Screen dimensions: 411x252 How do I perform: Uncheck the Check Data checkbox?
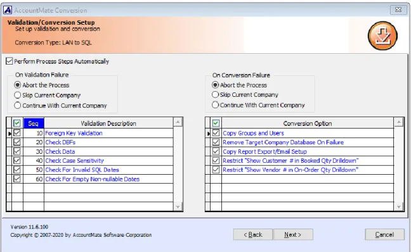coord(17,151)
